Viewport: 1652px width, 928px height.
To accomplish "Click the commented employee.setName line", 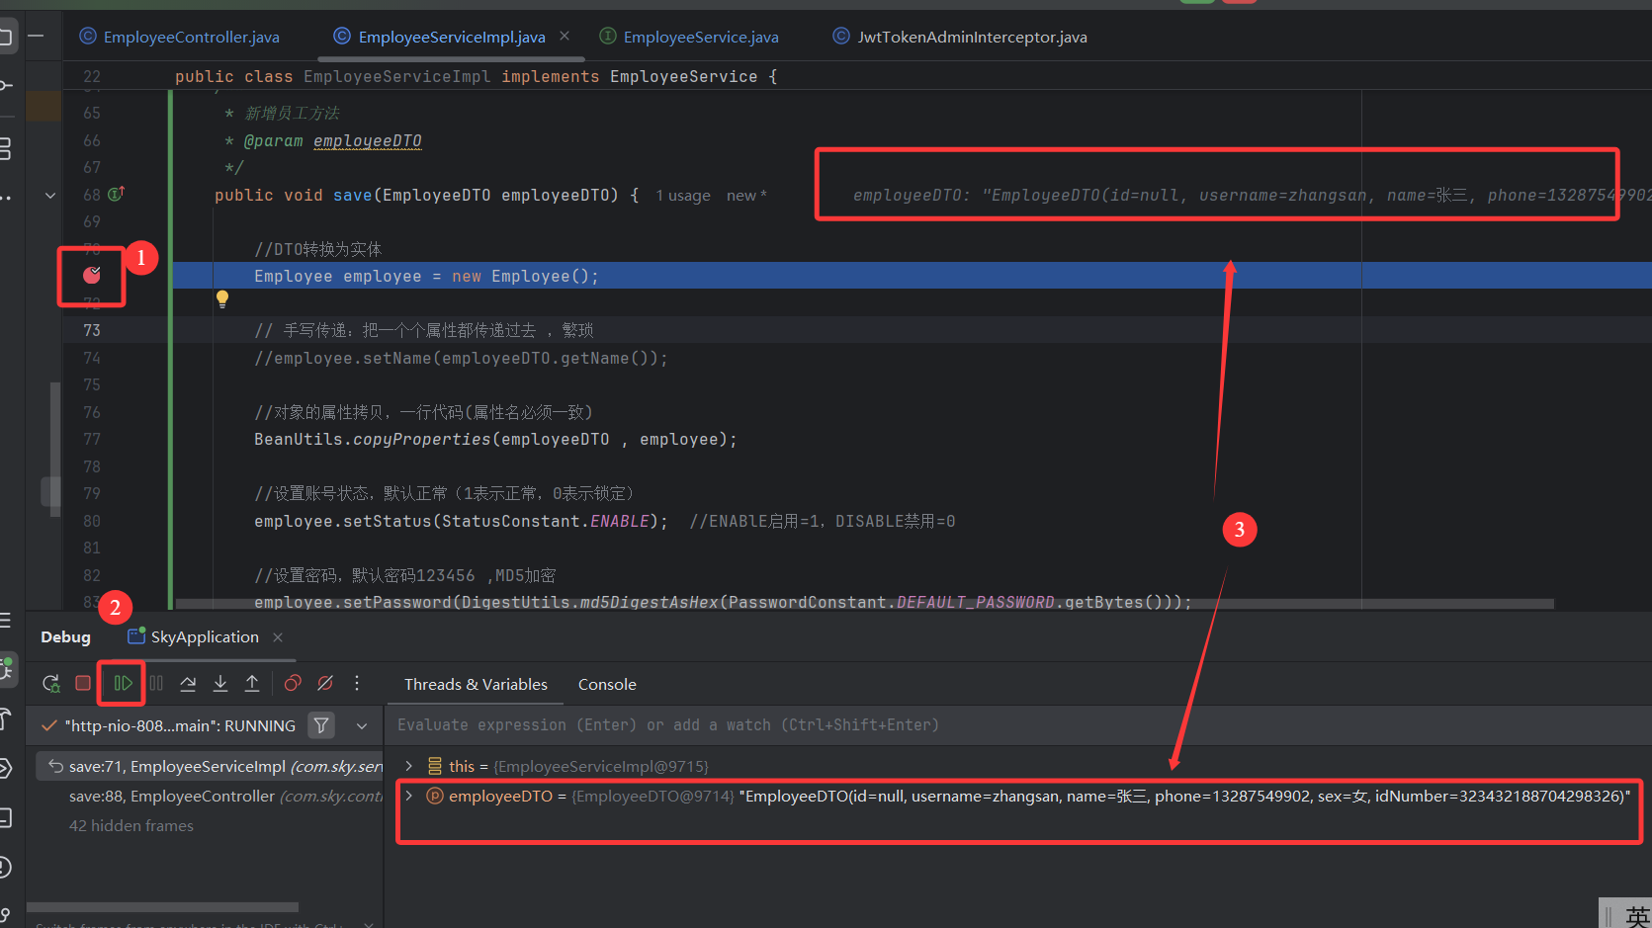I will [461, 358].
